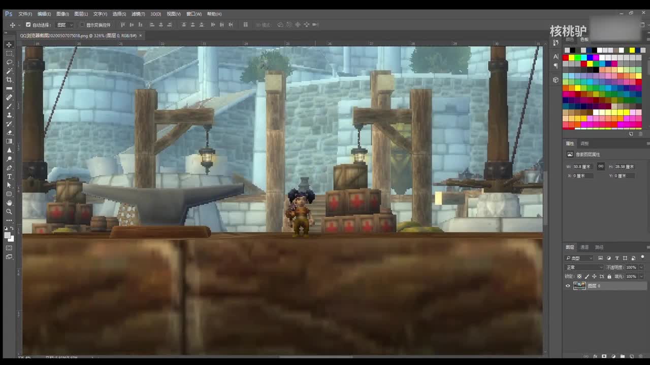
Task: Select the Pen tool
Action: point(9,168)
